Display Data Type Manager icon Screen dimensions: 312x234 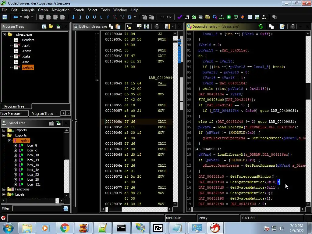[207, 17]
